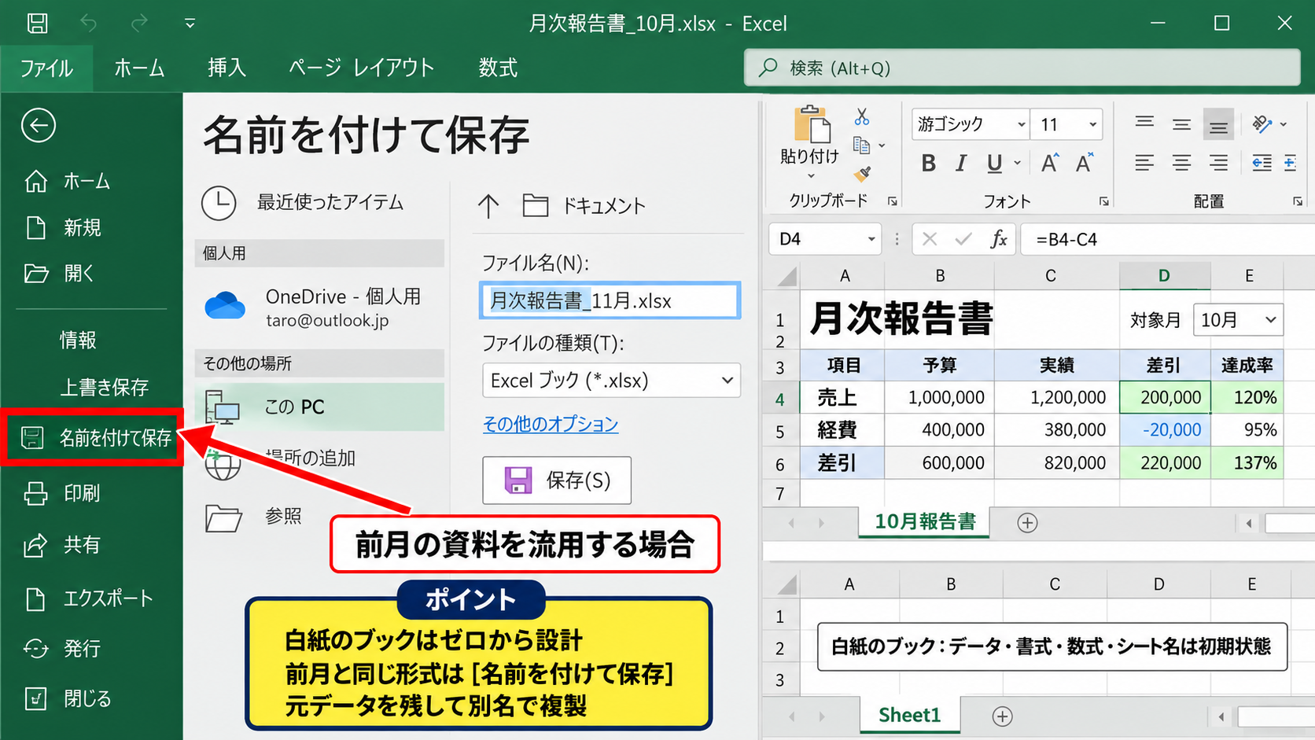Expand the Name Box dropdown D4
The width and height of the screenshot is (1315, 740).
pyautogui.click(x=871, y=239)
